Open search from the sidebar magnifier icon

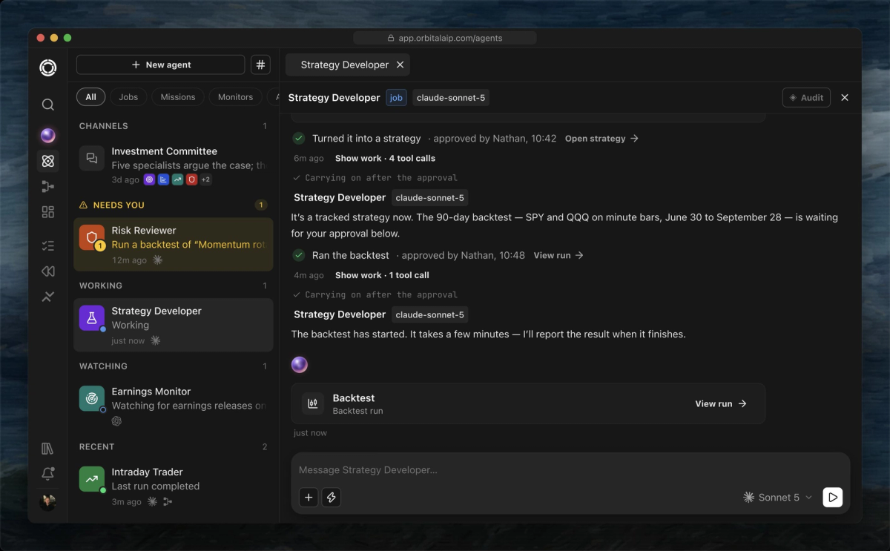47,105
